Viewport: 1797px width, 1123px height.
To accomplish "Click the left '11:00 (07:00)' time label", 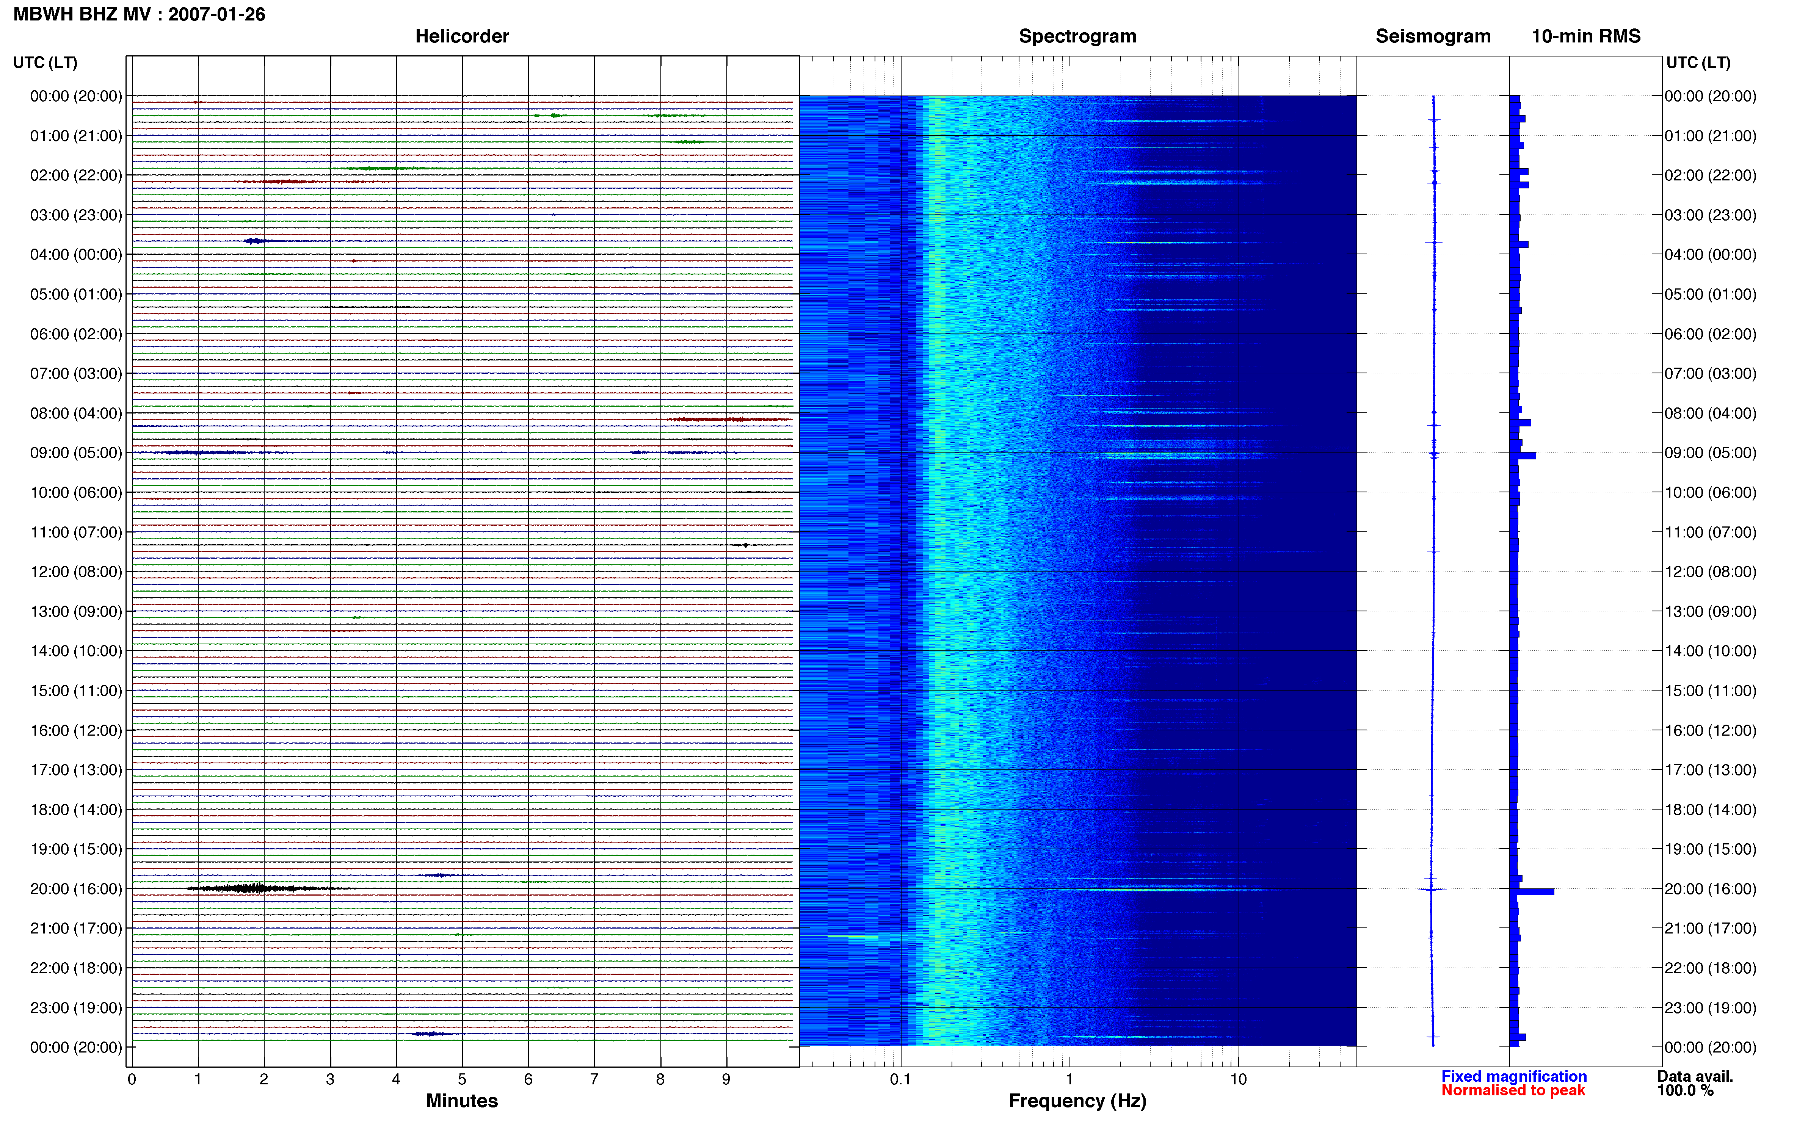I will tap(76, 532).
